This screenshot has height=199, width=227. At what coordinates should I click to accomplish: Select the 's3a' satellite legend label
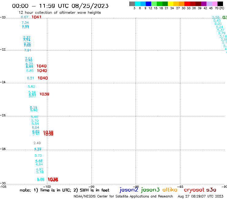coord(211,190)
